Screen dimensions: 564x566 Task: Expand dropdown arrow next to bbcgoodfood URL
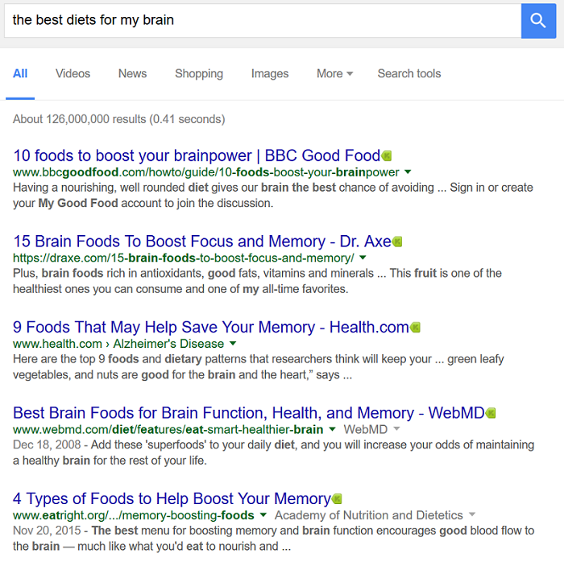tap(408, 171)
